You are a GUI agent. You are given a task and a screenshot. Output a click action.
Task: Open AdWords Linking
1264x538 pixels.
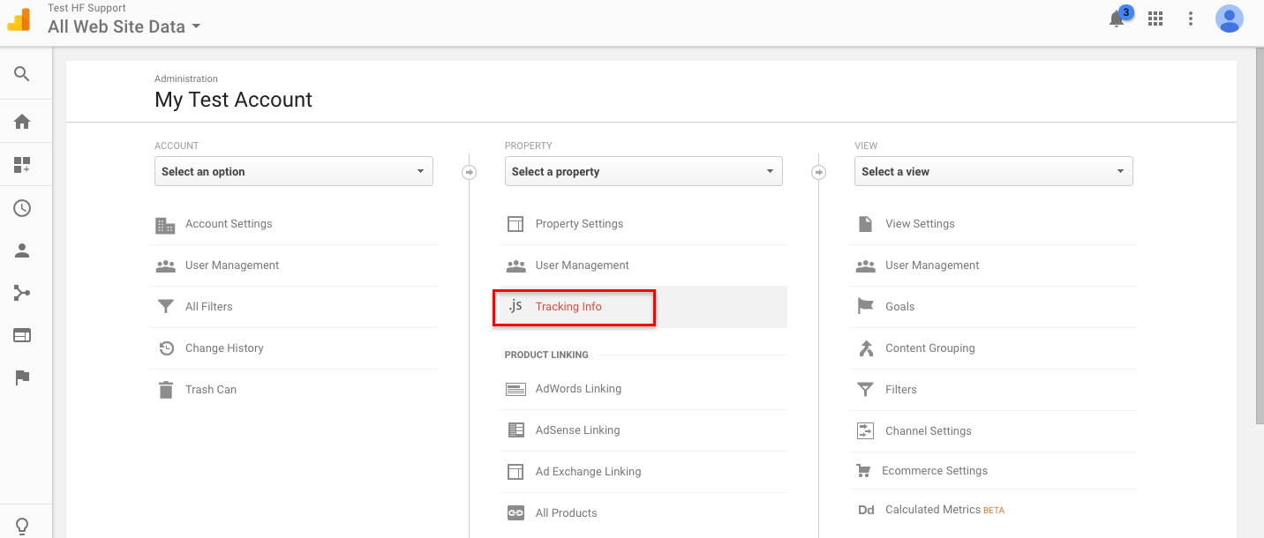[x=578, y=389]
